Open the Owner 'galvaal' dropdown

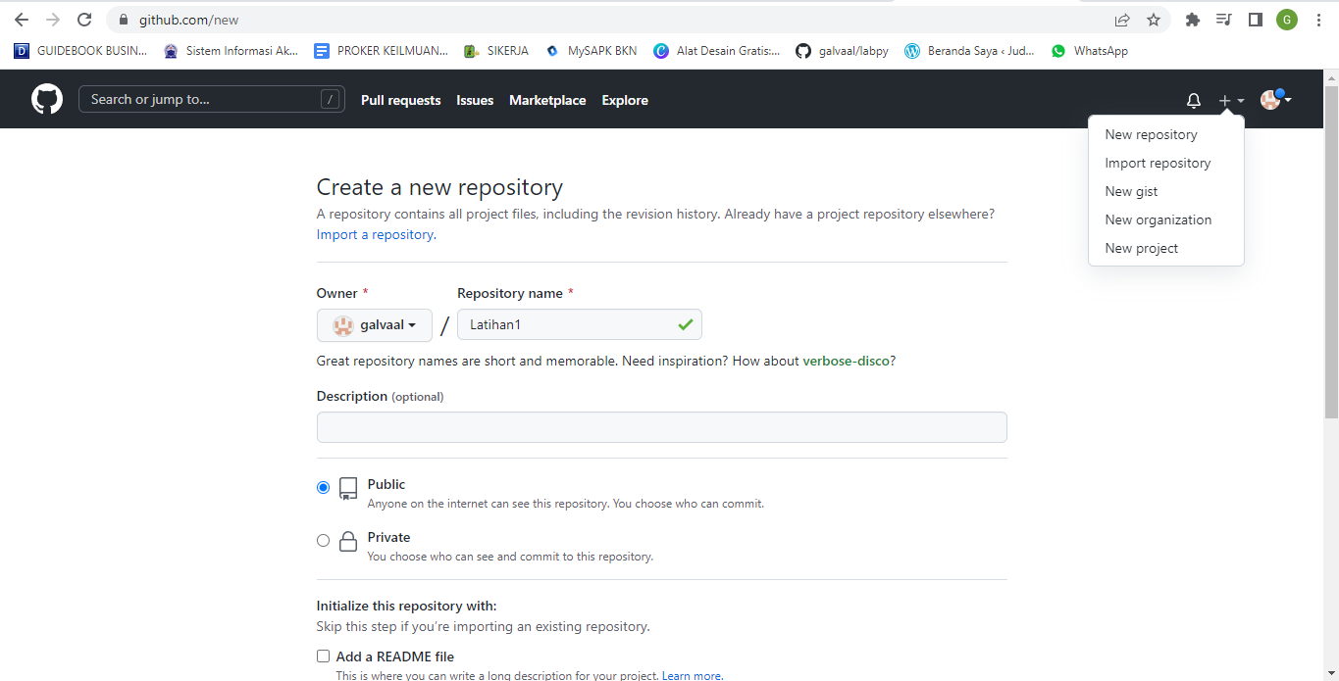tap(374, 324)
